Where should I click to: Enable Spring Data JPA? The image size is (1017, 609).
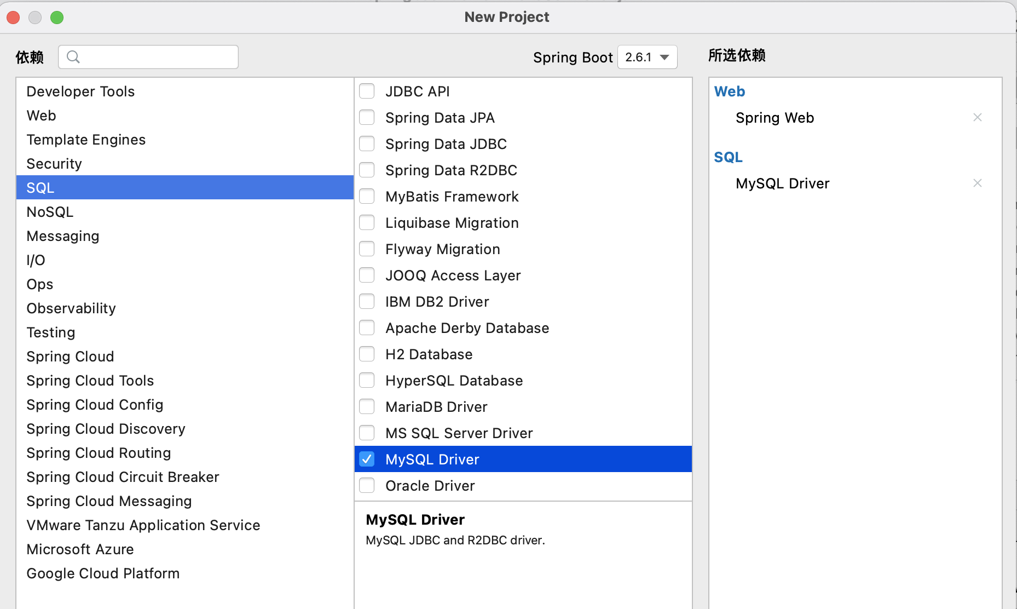click(x=367, y=117)
